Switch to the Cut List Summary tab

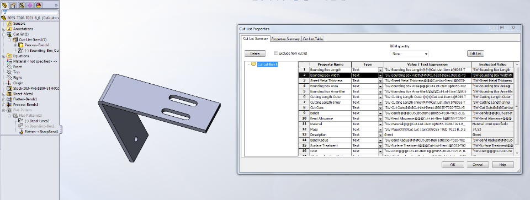point(256,39)
